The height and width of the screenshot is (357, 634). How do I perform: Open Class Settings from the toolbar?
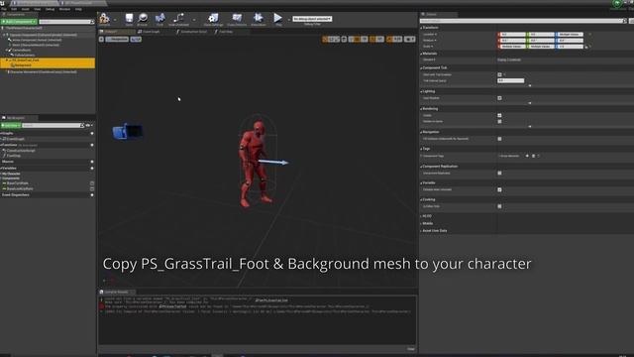[x=213, y=19]
